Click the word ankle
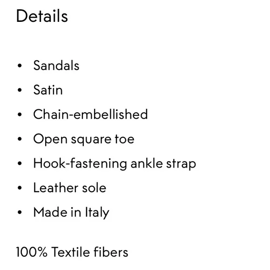Image resolution: width=270 pixels, height=270 pixels. [147, 163]
